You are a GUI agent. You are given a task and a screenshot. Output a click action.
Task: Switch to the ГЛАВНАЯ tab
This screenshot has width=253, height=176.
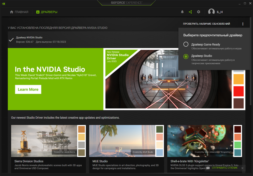pos(19,12)
